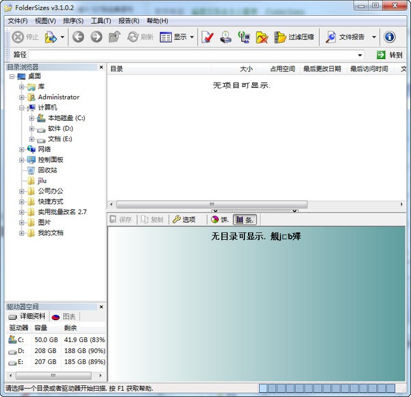The image size is (411, 397).
Task: Open the 排序(S) menu
Action: (73, 21)
